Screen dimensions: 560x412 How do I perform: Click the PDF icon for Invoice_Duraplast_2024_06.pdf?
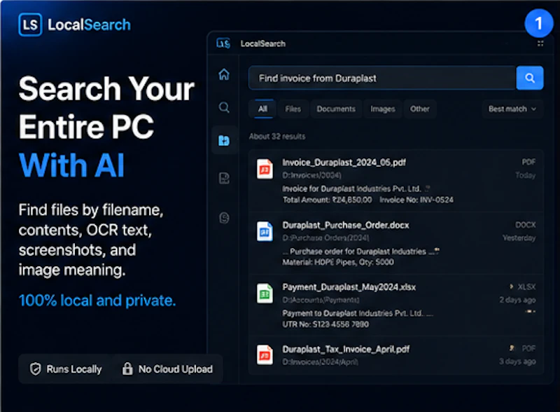tap(265, 168)
